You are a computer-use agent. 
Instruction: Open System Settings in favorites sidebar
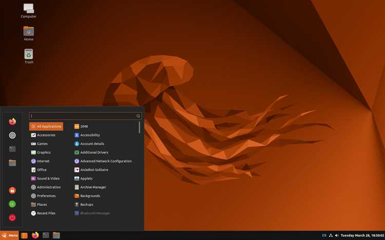tap(12, 135)
